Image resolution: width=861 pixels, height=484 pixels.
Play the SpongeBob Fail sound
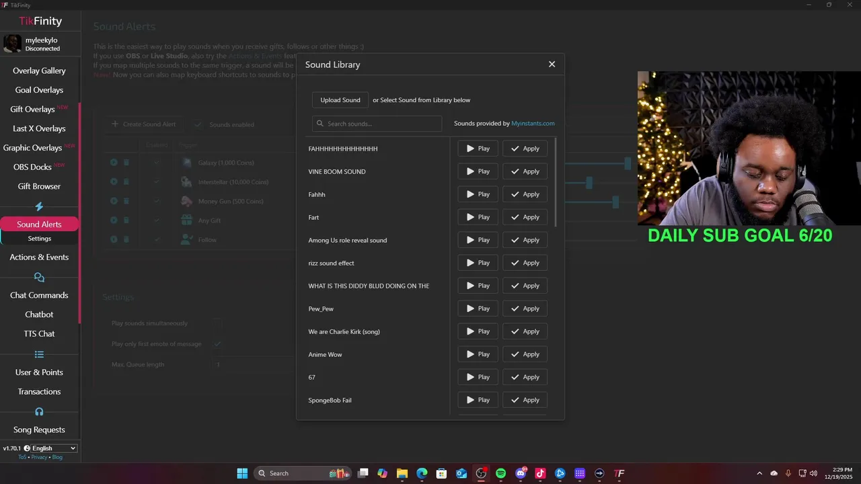pos(478,400)
